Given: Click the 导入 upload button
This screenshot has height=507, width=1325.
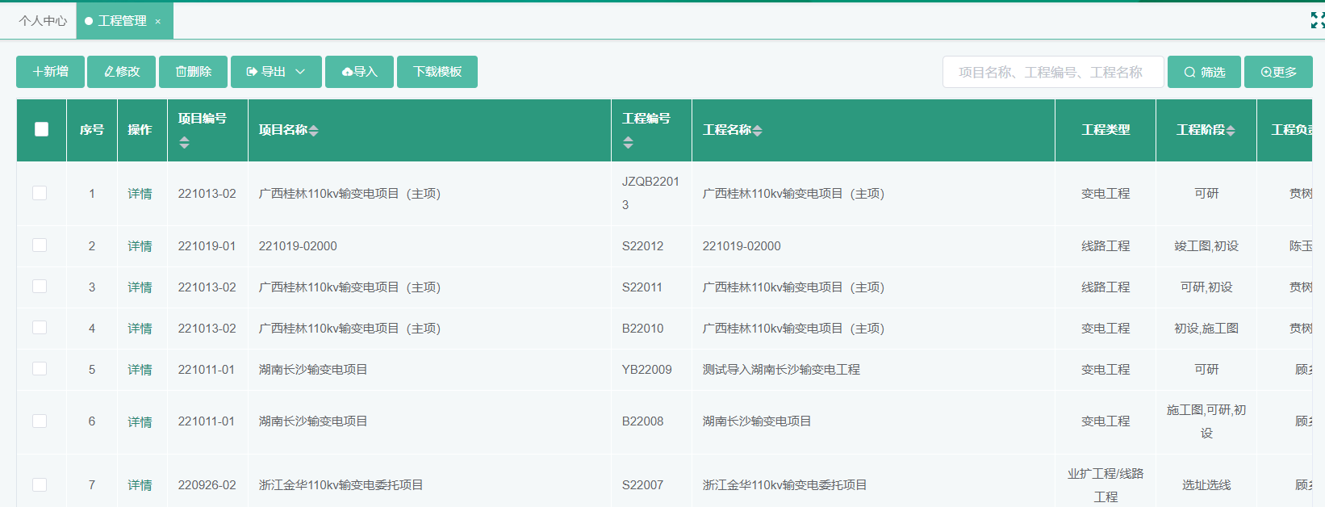Looking at the screenshot, I should pyautogui.click(x=359, y=72).
